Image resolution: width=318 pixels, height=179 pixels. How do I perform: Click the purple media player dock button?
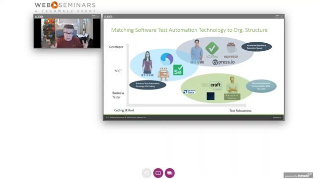[158, 173]
